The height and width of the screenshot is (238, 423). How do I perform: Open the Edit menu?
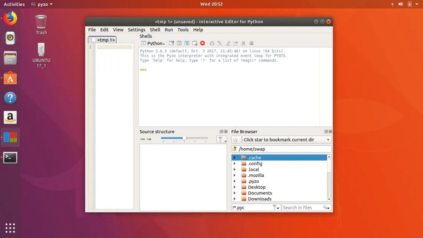pos(104,30)
